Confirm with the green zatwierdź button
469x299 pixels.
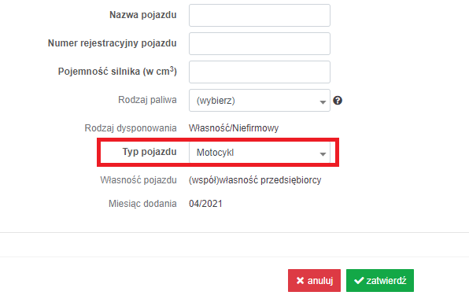tap(380, 280)
